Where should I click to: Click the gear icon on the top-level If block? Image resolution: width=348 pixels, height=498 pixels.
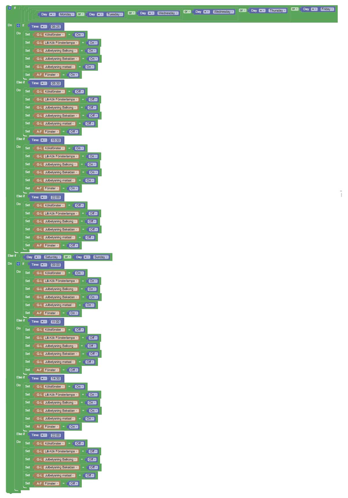10,8
